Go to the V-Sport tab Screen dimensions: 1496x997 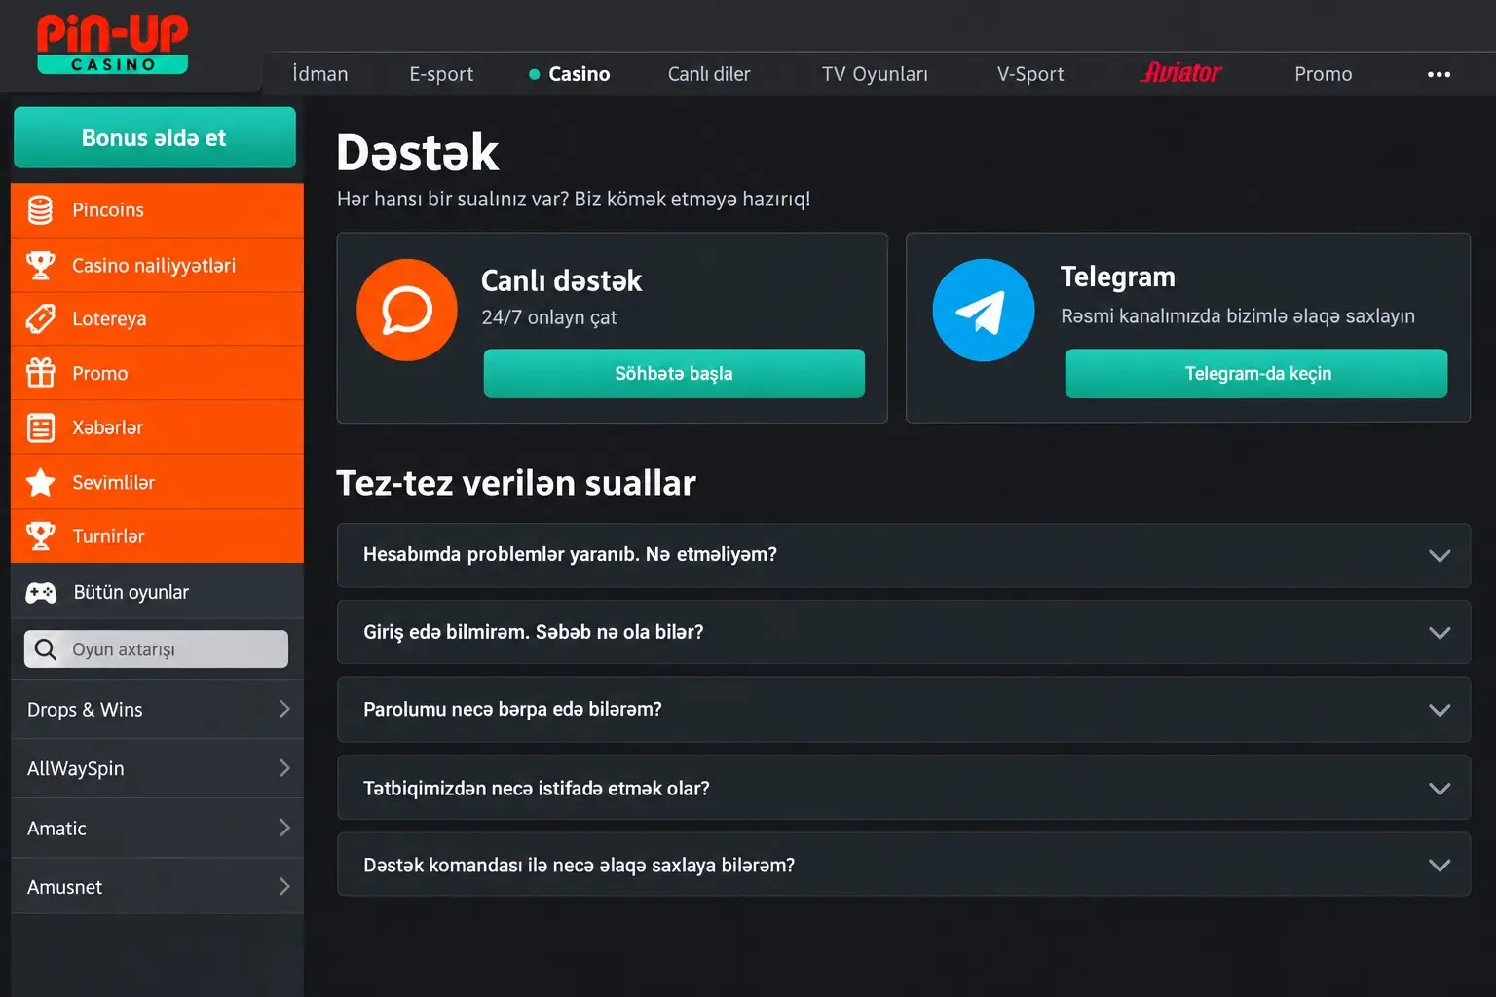[x=1030, y=74]
